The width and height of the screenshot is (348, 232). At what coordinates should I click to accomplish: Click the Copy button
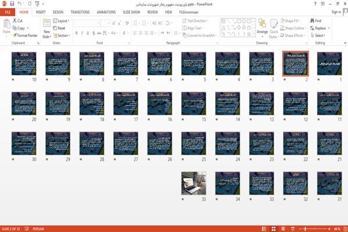point(21,28)
